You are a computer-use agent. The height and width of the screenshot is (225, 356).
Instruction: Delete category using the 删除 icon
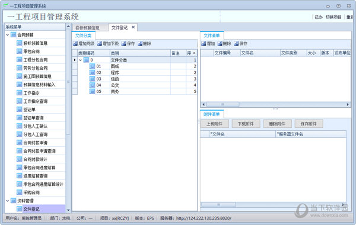click(x=140, y=43)
